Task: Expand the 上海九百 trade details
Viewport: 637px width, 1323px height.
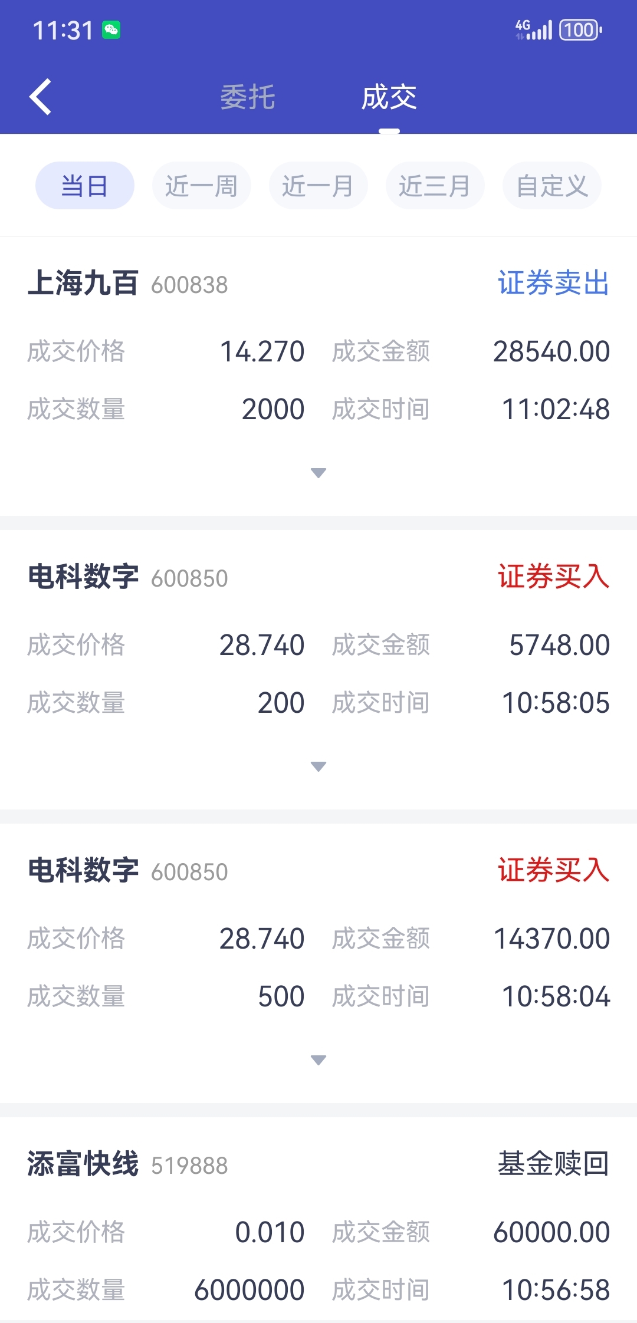Action: click(318, 473)
